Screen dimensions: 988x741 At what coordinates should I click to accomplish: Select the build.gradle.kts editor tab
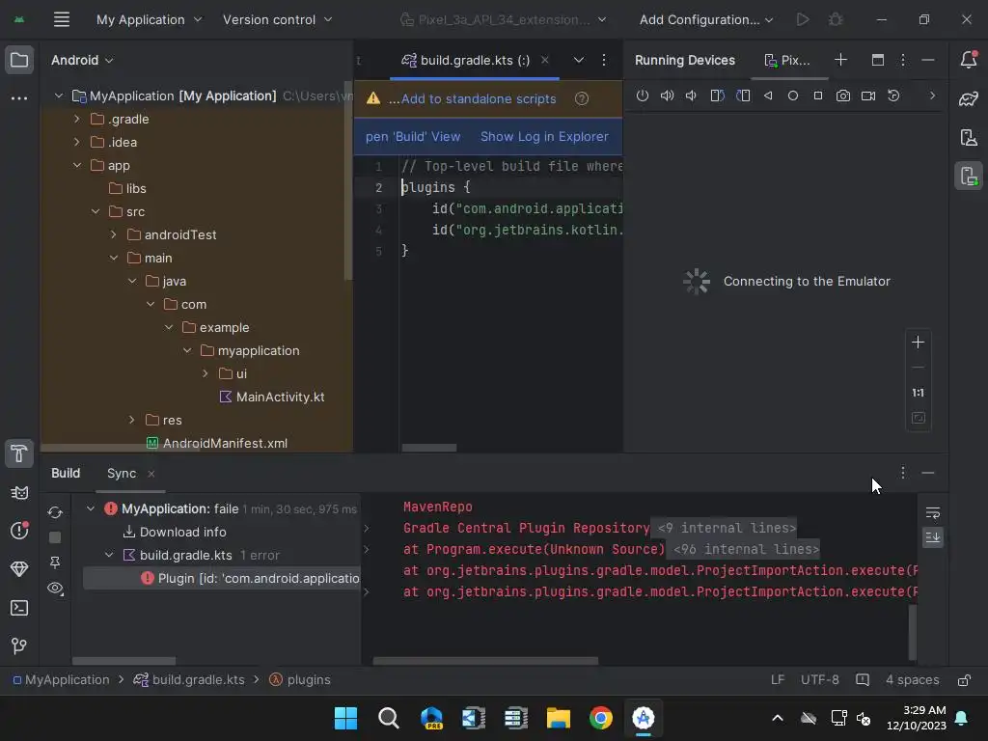click(x=475, y=61)
